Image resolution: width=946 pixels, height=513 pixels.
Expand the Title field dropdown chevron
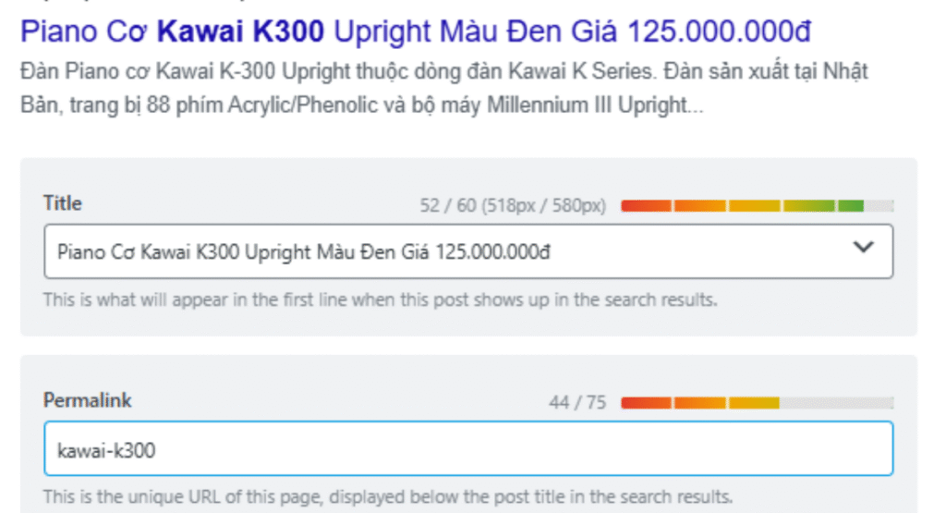point(863,247)
